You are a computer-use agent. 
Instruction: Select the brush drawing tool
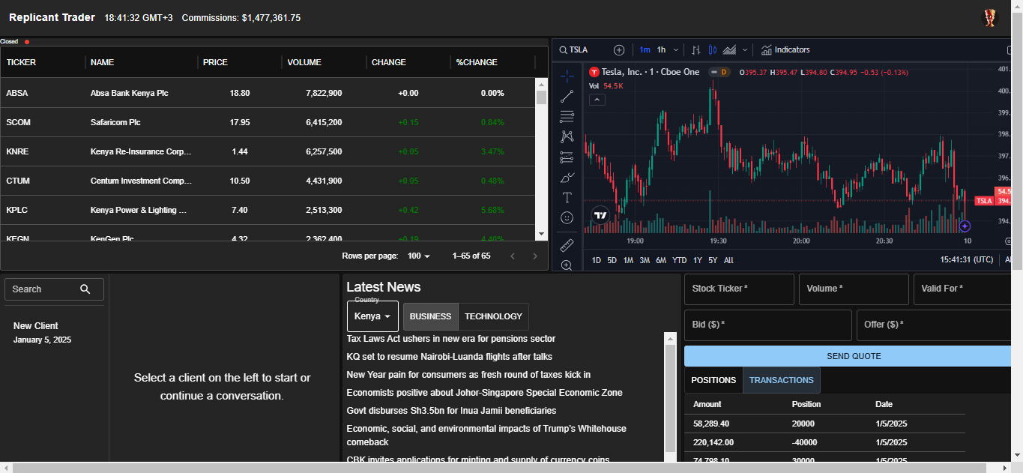567,178
